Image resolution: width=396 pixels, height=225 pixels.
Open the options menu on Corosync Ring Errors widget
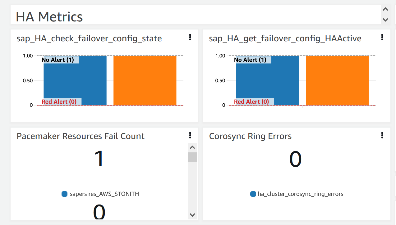click(382, 135)
